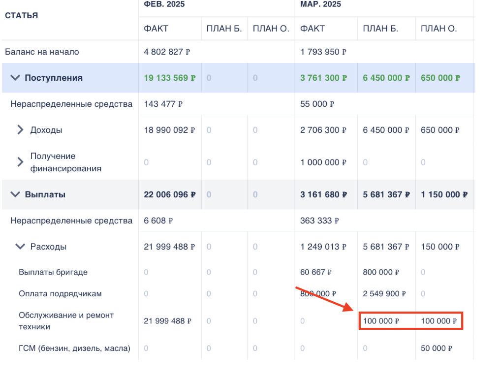Click the СТАТЬЯ column header
The width and height of the screenshot is (500, 379).
(22, 15)
